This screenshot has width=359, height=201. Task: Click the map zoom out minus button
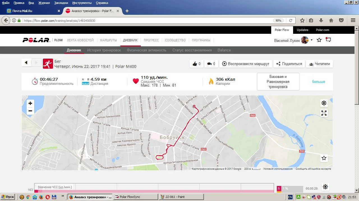click(x=30, y=111)
